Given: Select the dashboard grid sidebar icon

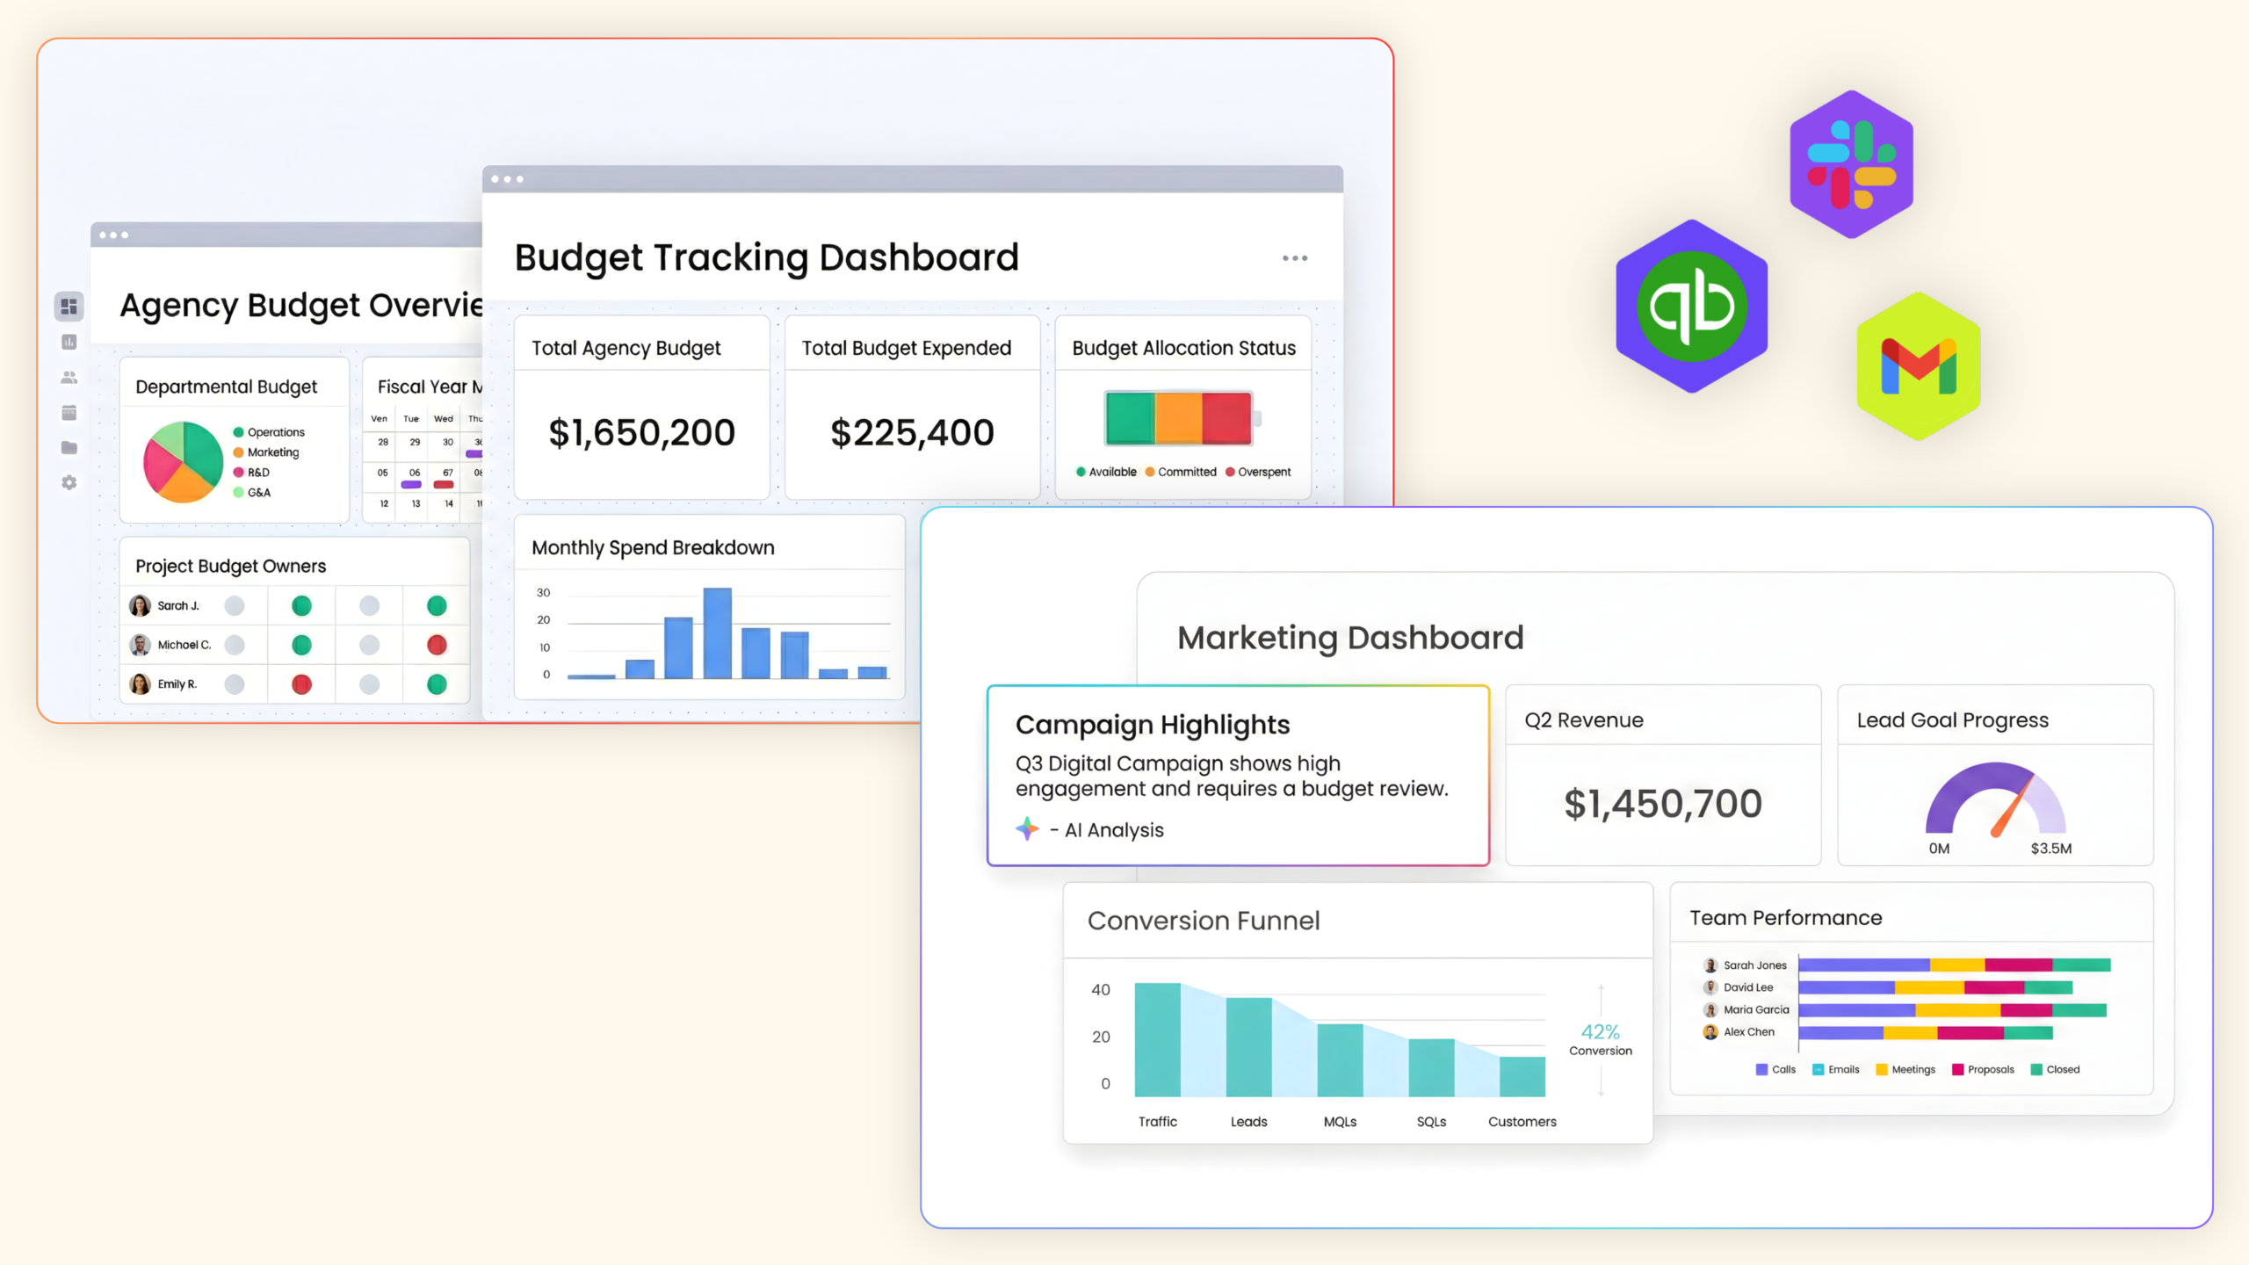Looking at the screenshot, I should pos(69,307).
